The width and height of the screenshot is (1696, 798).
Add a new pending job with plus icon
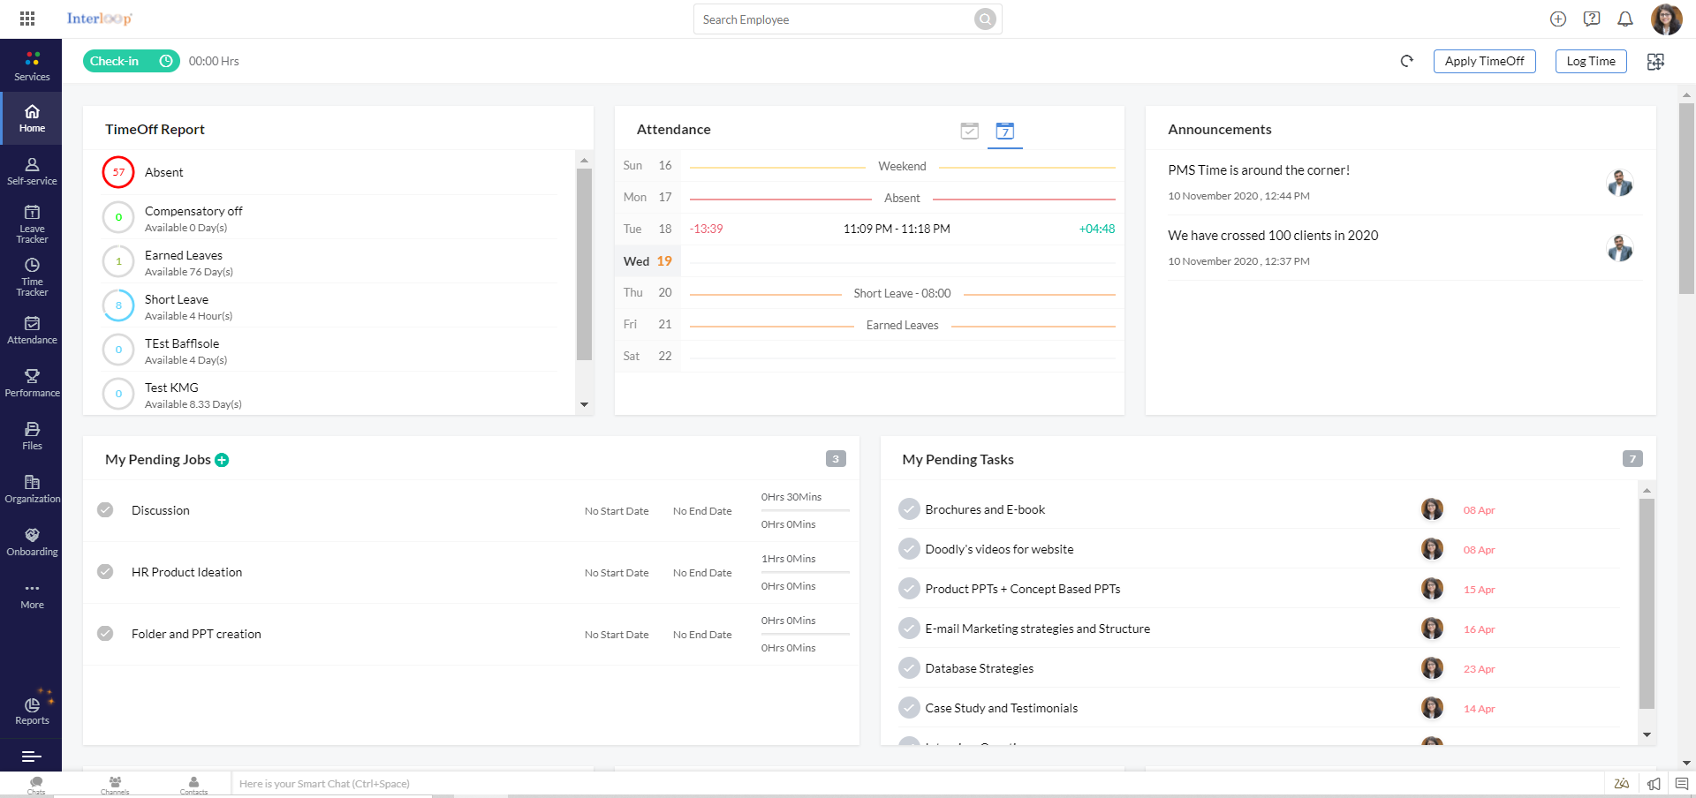[222, 460]
